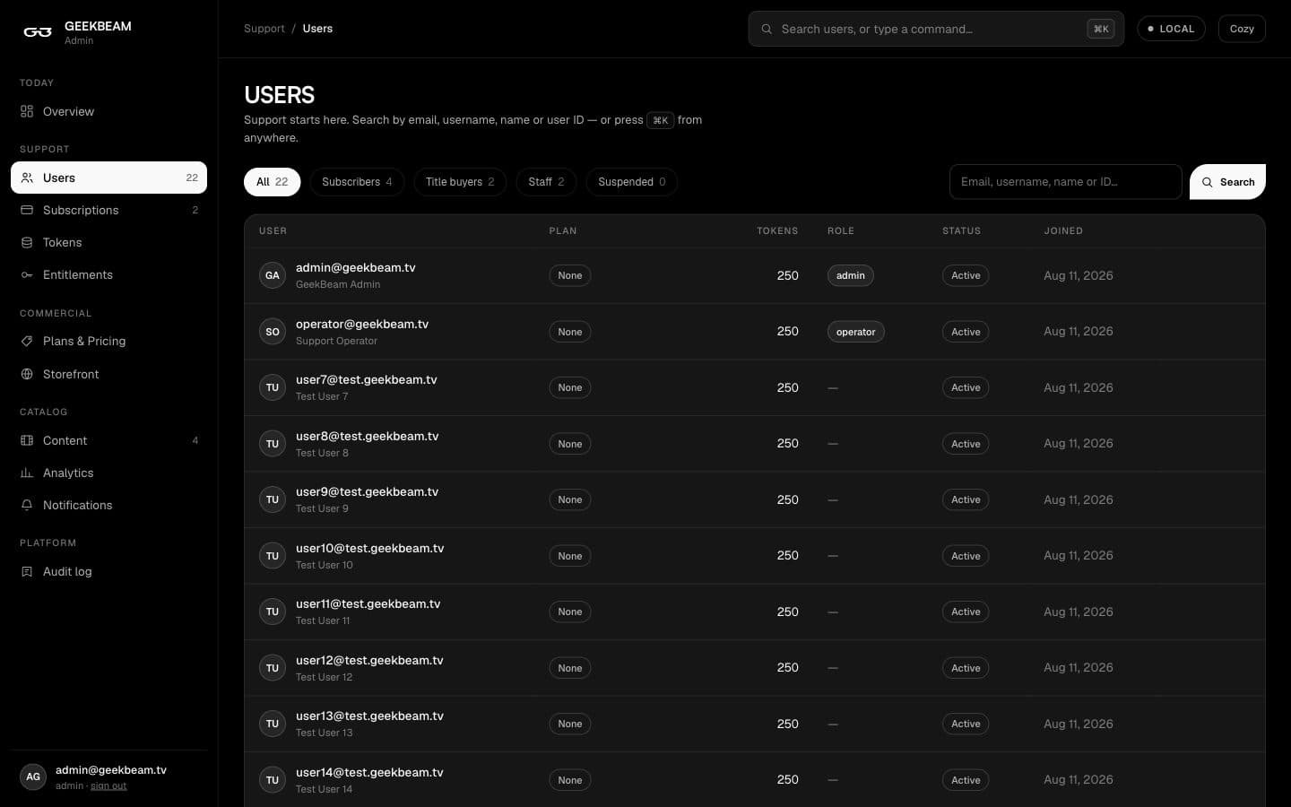This screenshot has width=1291, height=807.
Task: Click the TOKENS column header
Action: point(777,230)
